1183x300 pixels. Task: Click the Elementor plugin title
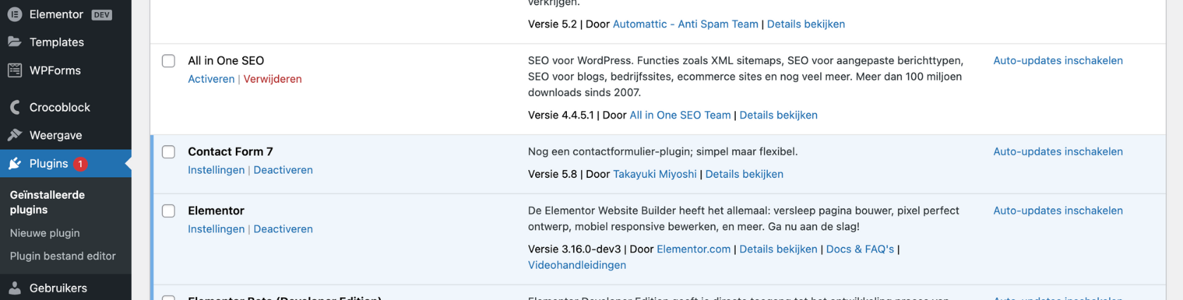coord(216,211)
